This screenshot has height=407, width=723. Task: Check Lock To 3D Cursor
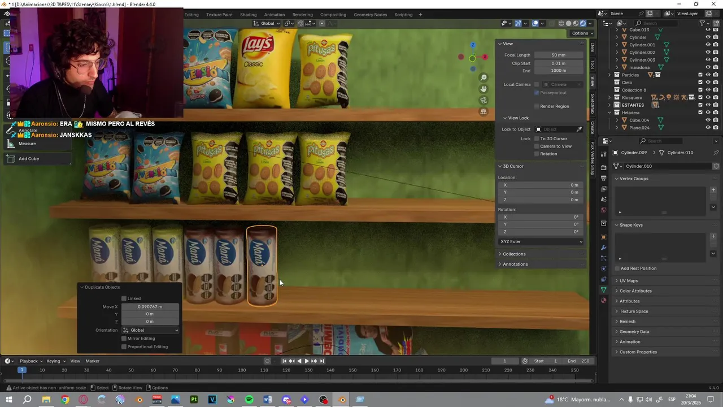[x=537, y=138]
